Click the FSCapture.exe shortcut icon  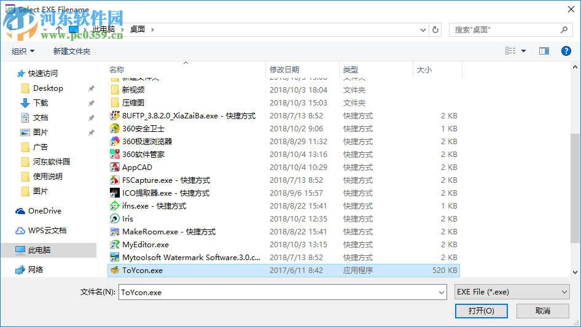(x=115, y=180)
